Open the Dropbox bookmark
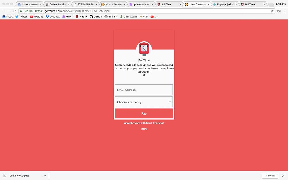 [53, 16]
